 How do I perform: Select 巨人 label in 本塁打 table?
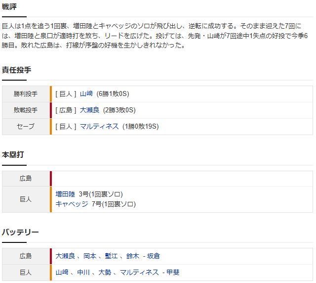click(26, 199)
